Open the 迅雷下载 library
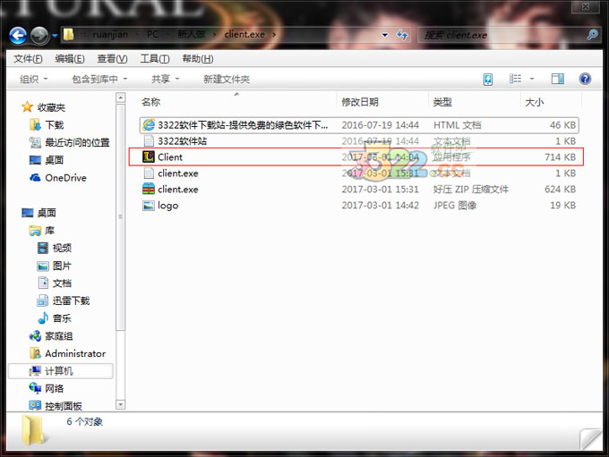Screen dimensions: 609x457 (64, 300)
